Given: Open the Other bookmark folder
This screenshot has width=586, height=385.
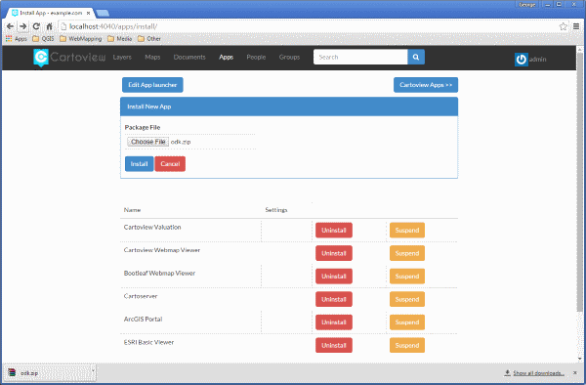Looking at the screenshot, I should click(x=149, y=38).
